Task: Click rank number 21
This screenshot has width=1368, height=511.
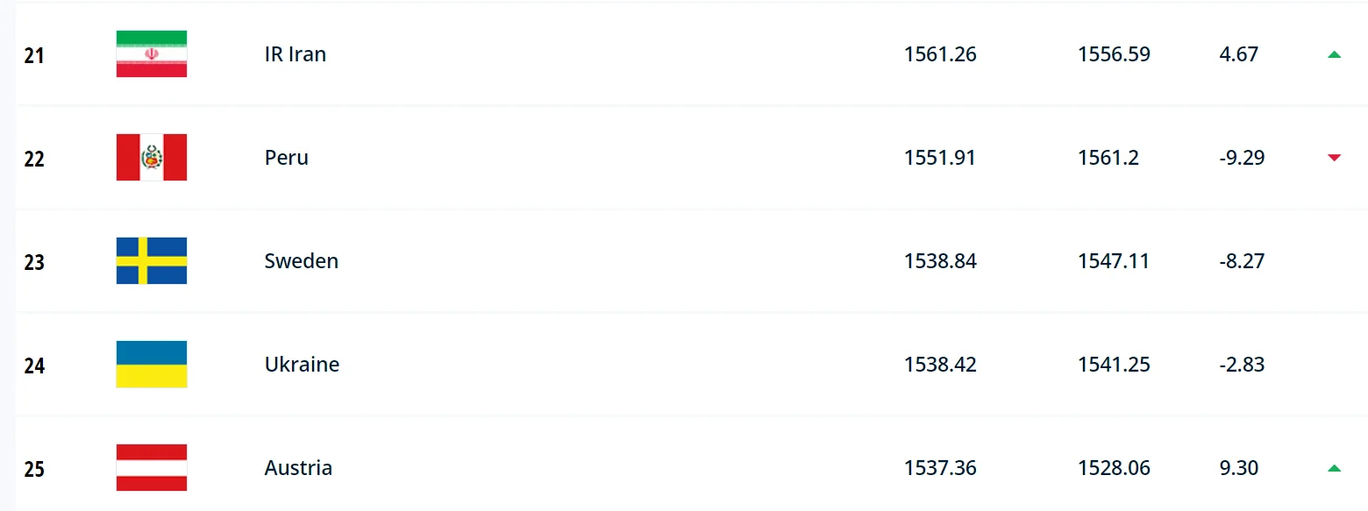Action: 34,56
